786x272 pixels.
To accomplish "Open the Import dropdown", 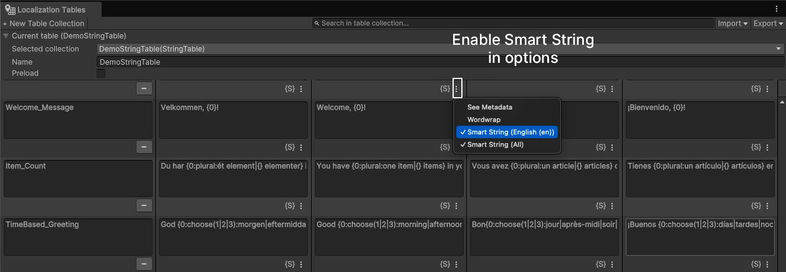I will click(x=732, y=23).
